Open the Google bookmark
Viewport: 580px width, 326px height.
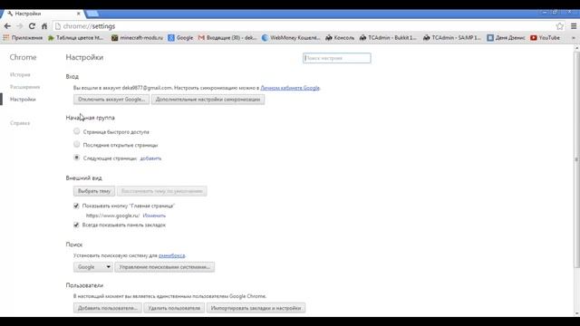(180, 38)
